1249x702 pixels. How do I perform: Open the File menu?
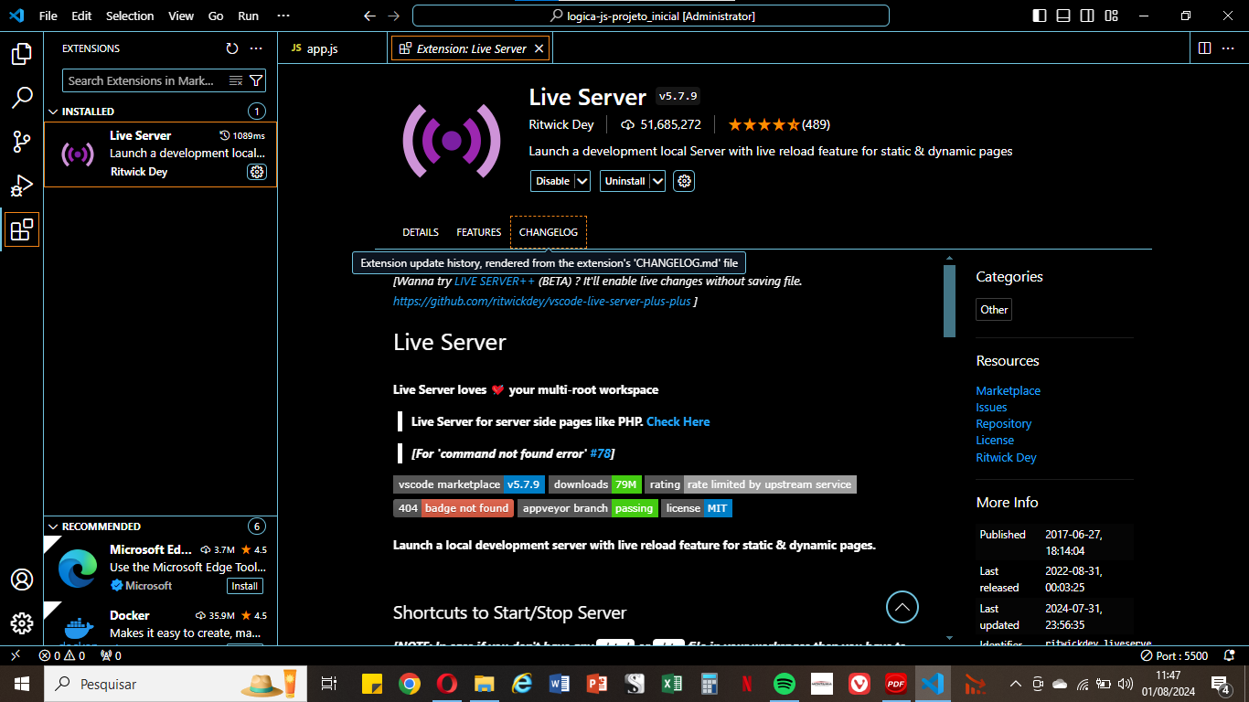[48, 16]
